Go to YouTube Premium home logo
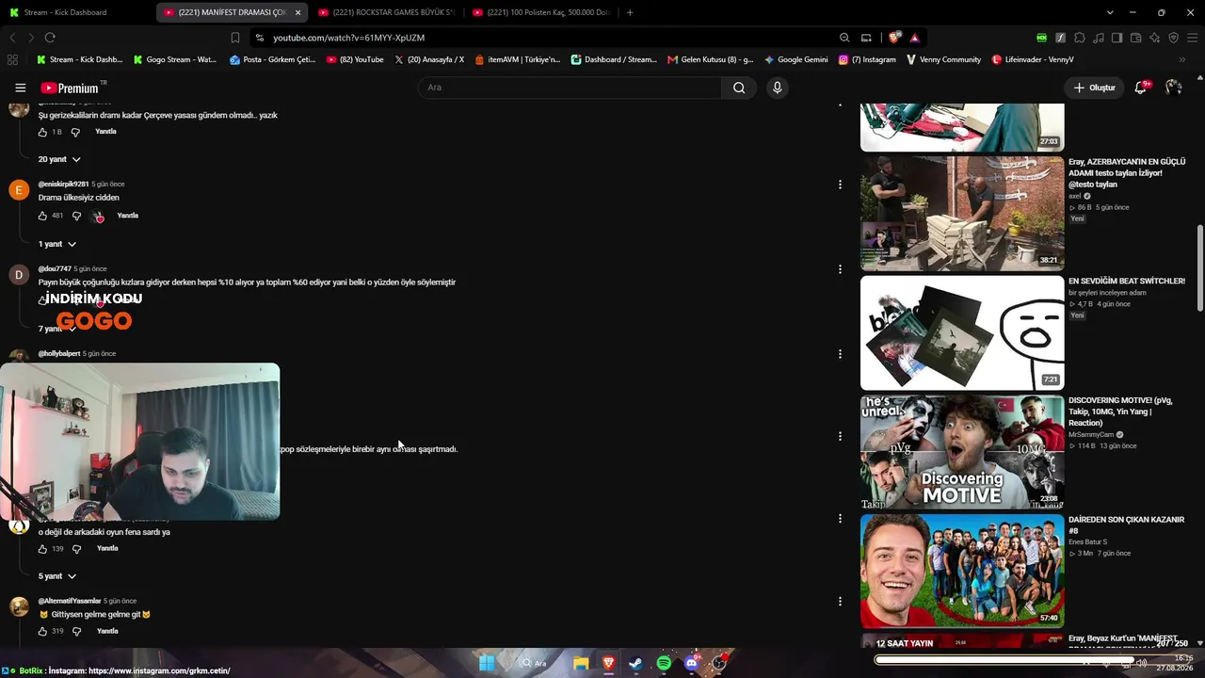The image size is (1205, 678). point(72,88)
